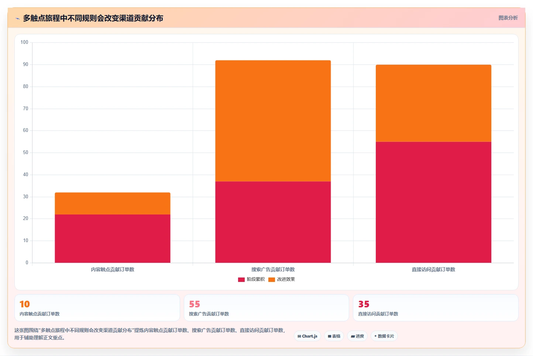Select the 进度 tag
Viewport: 533px width, 356px height.
tap(357, 336)
